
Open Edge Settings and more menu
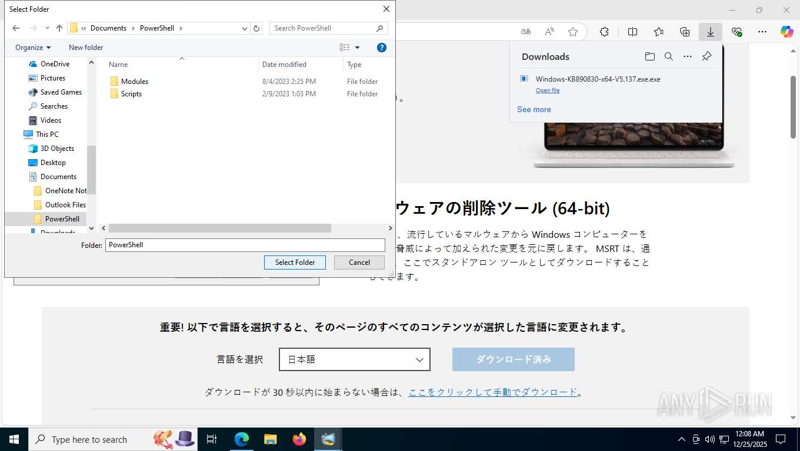762,32
